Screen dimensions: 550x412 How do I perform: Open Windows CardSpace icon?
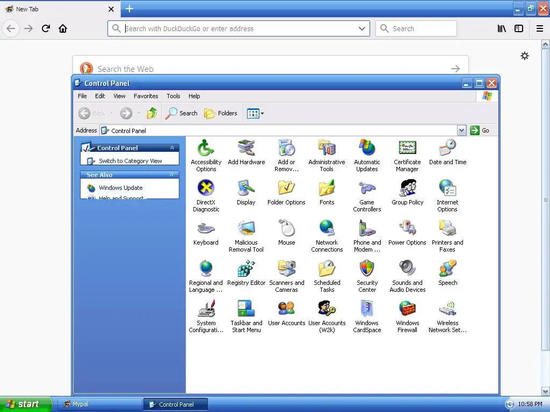[367, 317]
